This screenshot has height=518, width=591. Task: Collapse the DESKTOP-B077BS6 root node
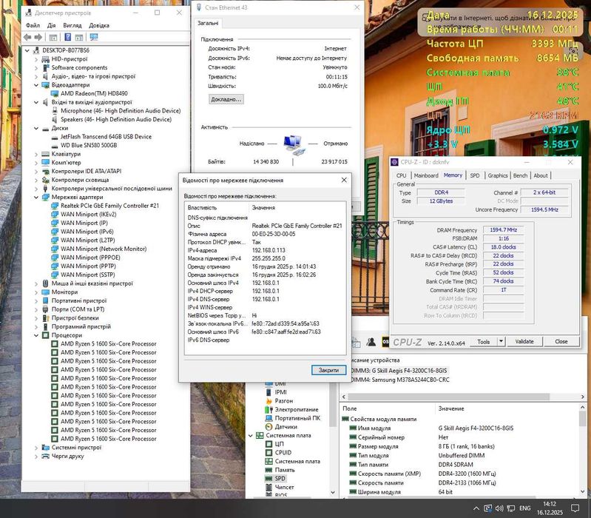(x=27, y=50)
